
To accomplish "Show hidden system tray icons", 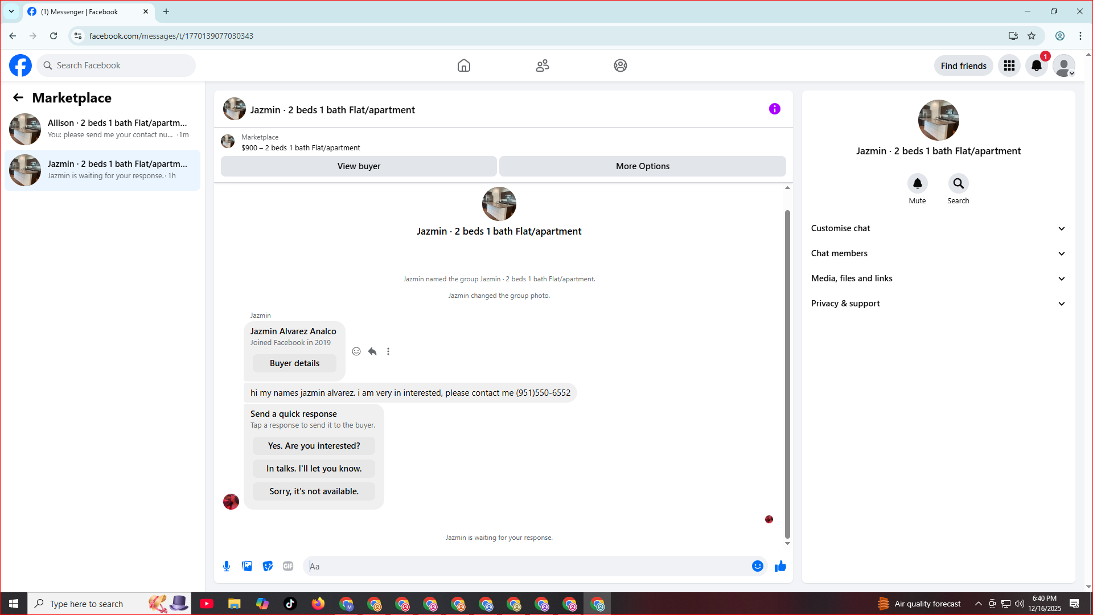I will (x=979, y=604).
